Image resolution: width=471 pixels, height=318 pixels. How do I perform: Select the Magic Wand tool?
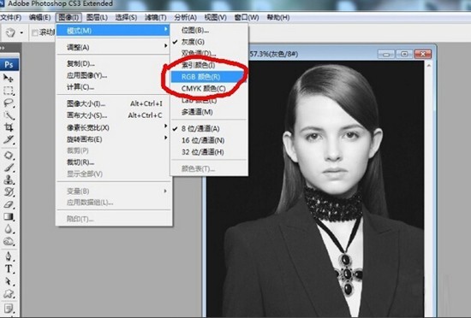[8, 115]
